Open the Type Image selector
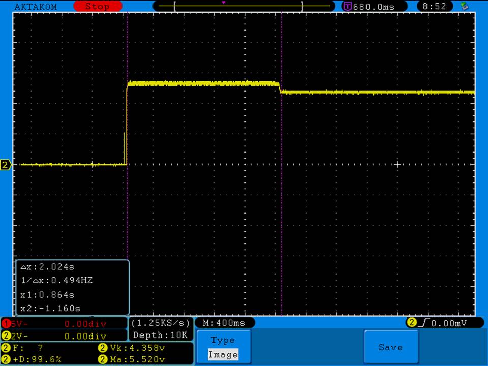The height and width of the screenshot is (366, 488). (223, 347)
